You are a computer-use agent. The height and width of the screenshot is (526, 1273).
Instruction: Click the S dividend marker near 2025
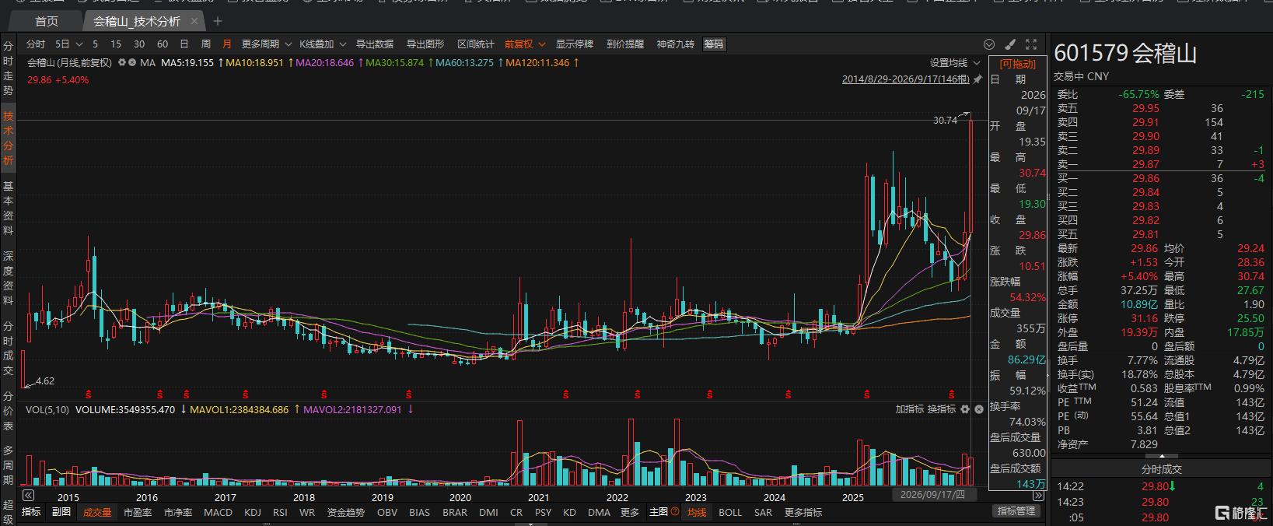click(867, 394)
